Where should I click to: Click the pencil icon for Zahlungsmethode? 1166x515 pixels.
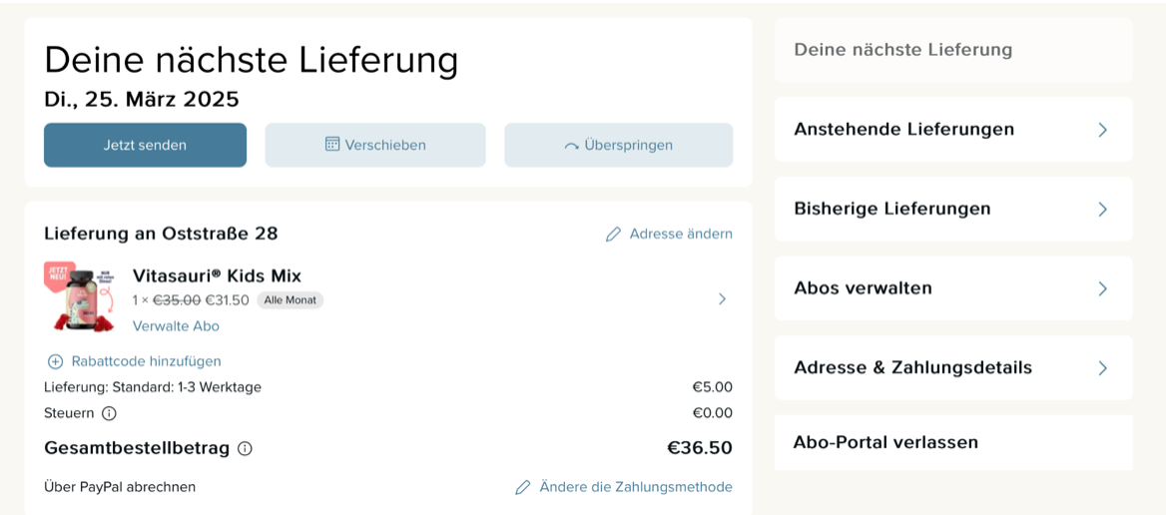522,487
